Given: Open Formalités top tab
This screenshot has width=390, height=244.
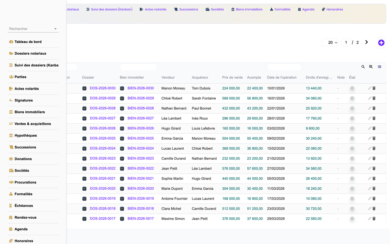Looking at the screenshot, I should [280, 9].
